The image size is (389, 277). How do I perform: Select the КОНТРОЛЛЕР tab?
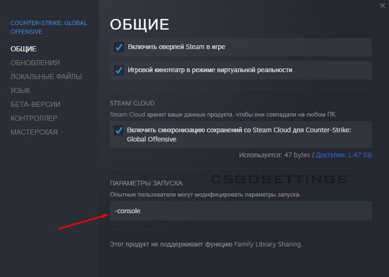34,118
